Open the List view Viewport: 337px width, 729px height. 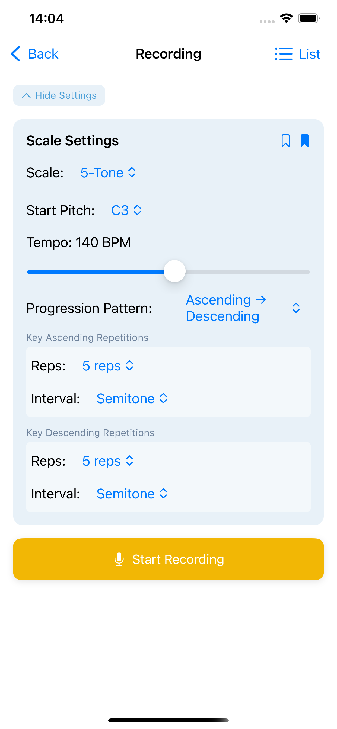tap(309, 54)
